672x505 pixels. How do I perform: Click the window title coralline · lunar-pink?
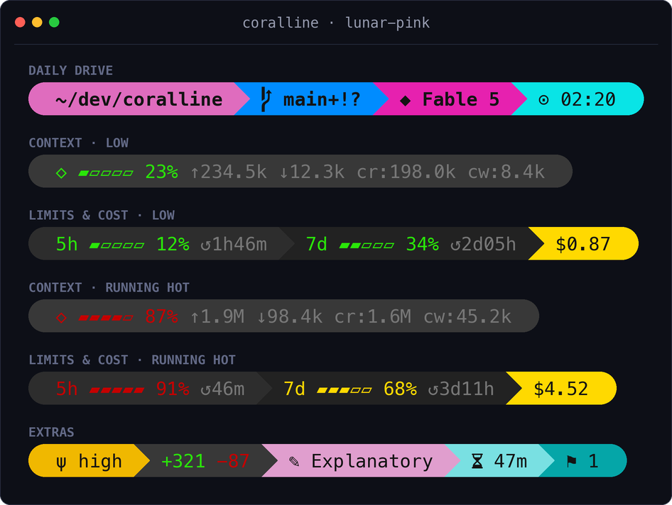click(336, 23)
